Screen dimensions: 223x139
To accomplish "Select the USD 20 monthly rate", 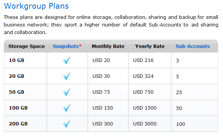I will click(101, 60).
